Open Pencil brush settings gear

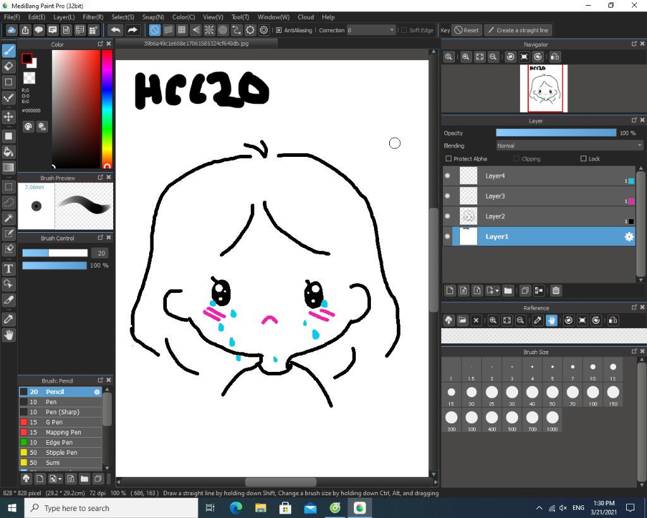[97, 392]
